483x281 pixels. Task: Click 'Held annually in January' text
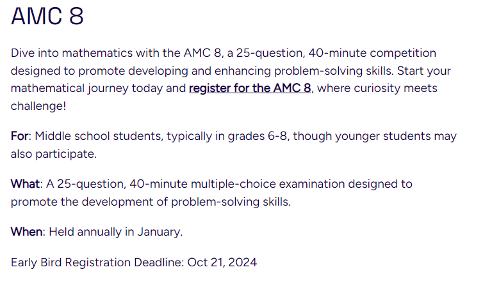point(115,232)
